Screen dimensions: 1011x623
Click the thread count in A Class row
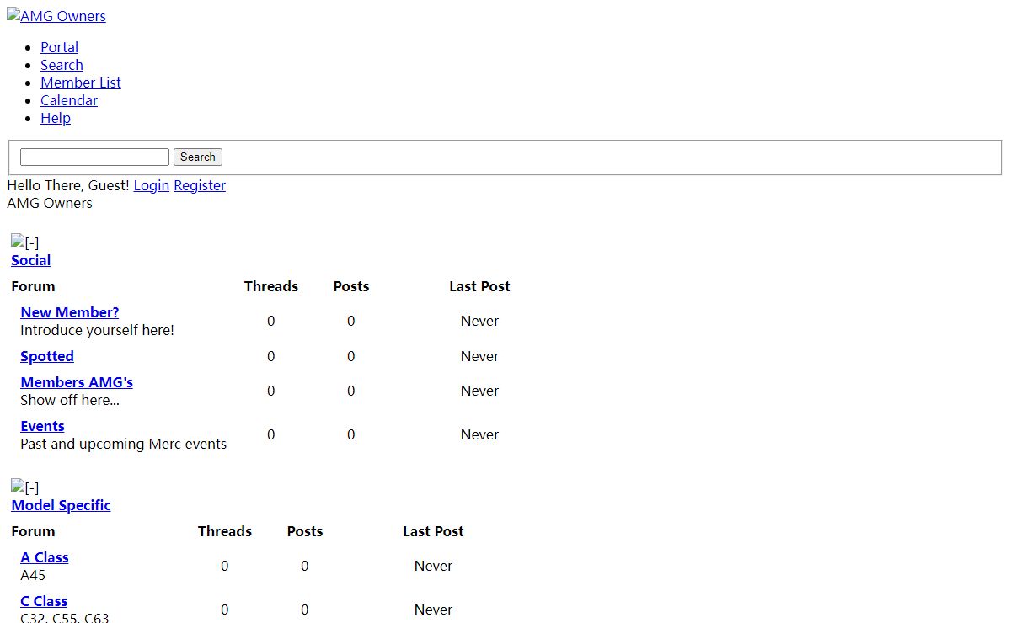pos(224,566)
